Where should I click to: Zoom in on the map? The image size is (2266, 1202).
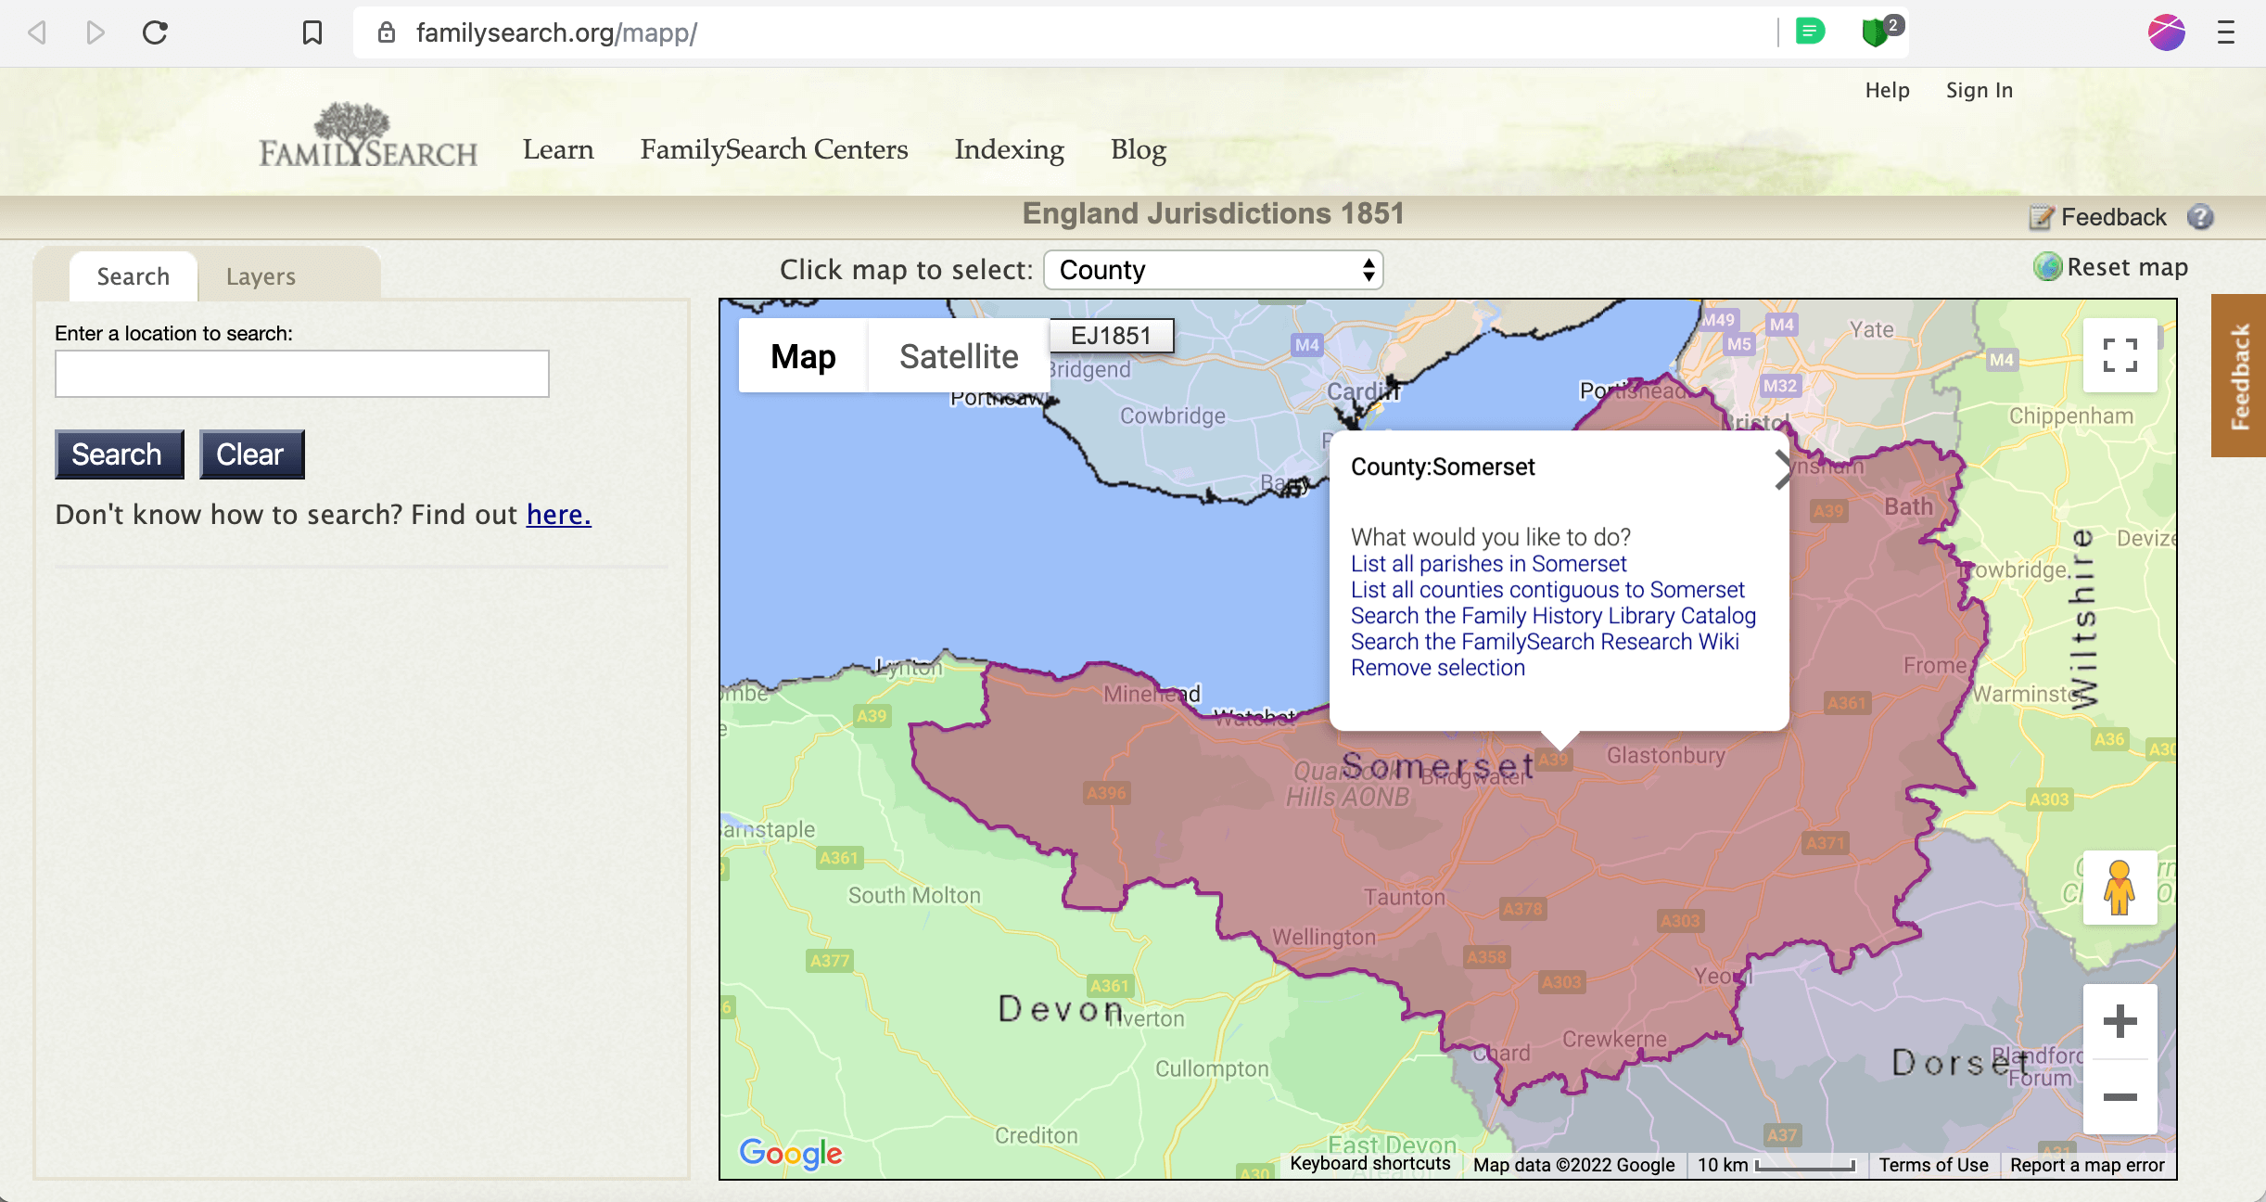tap(2120, 1022)
